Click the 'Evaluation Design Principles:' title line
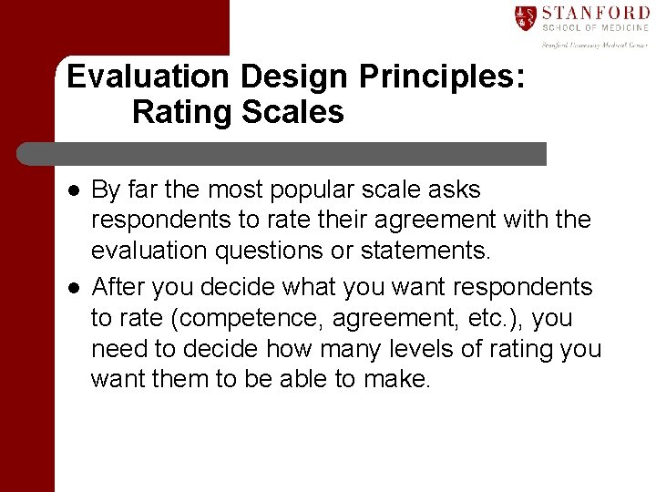This screenshot has width=656, height=492. (x=296, y=77)
